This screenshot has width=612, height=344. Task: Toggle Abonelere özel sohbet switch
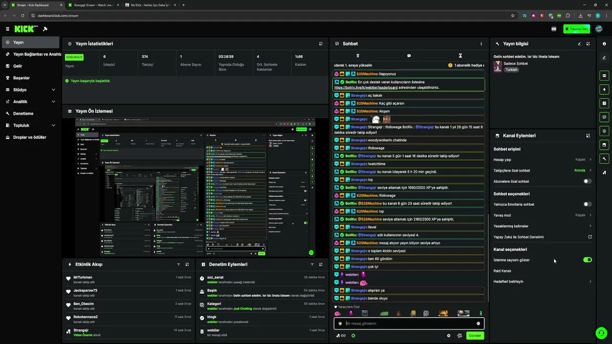(588, 182)
